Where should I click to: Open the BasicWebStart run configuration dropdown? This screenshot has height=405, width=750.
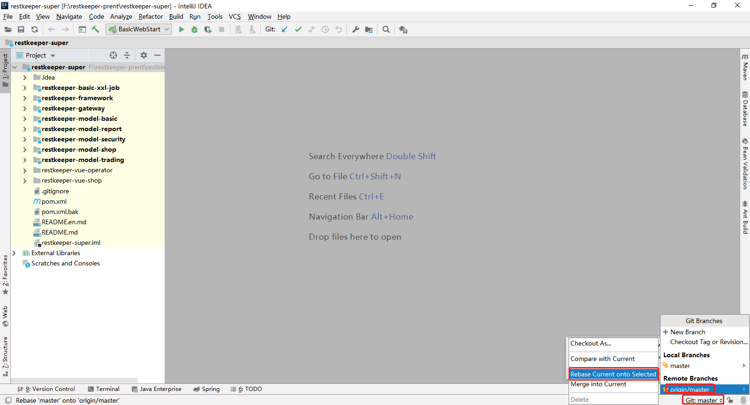(139, 29)
